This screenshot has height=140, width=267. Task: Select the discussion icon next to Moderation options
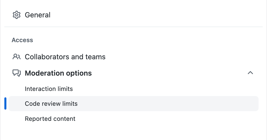click(16, 73)
